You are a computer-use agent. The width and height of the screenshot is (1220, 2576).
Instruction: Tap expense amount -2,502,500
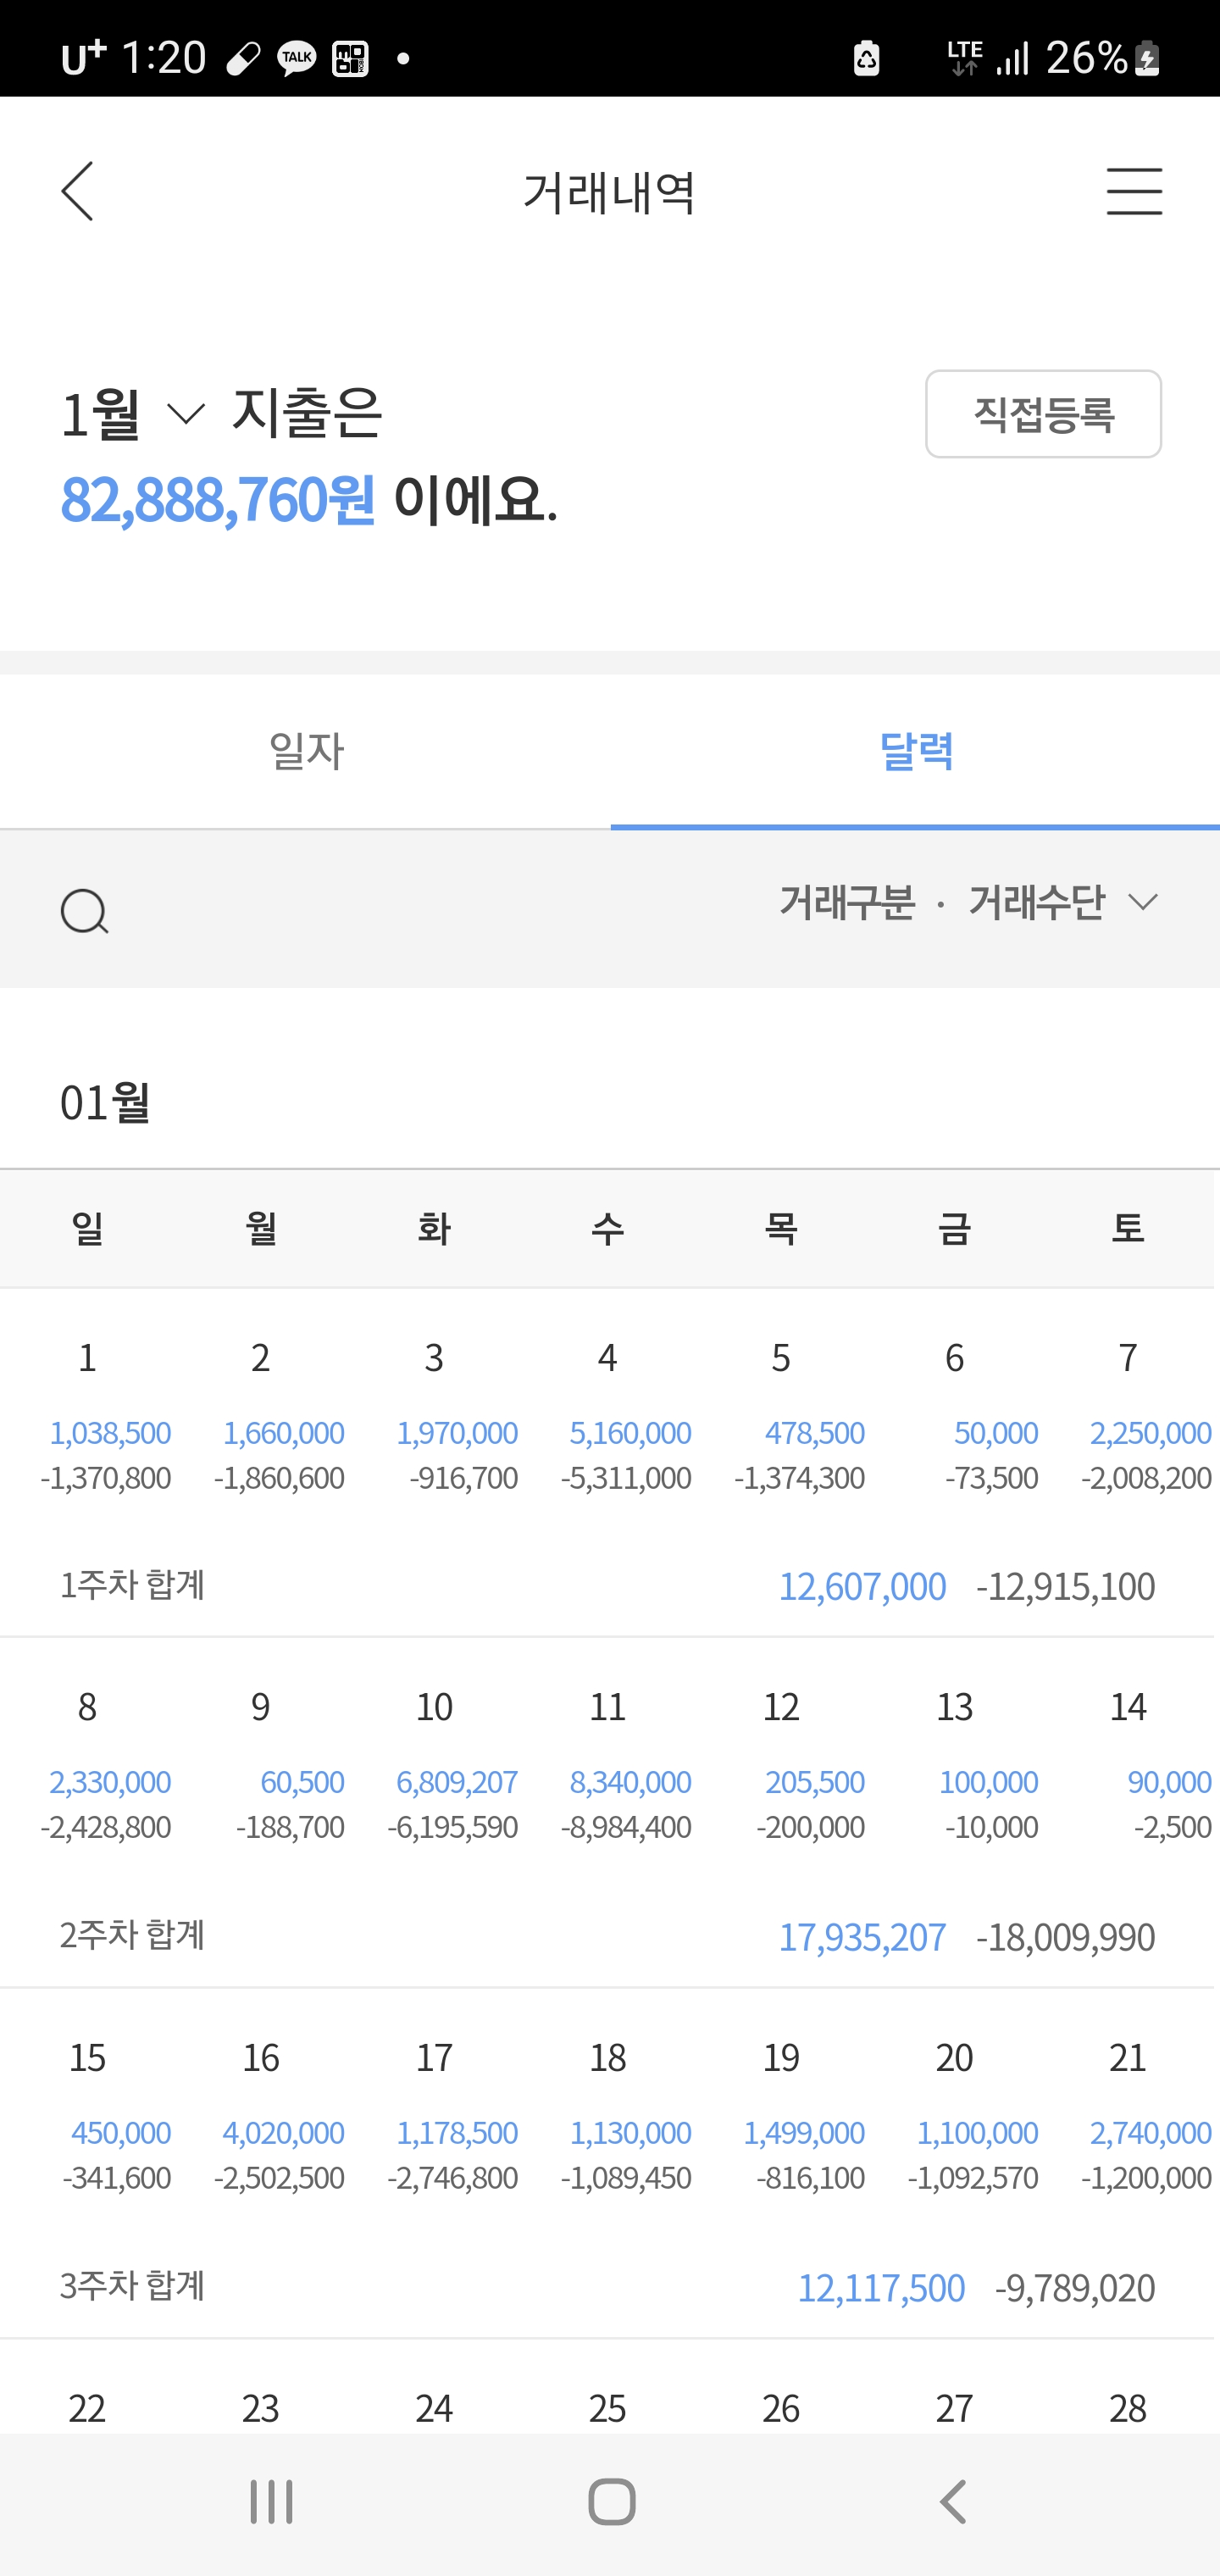click(279, 2177)
